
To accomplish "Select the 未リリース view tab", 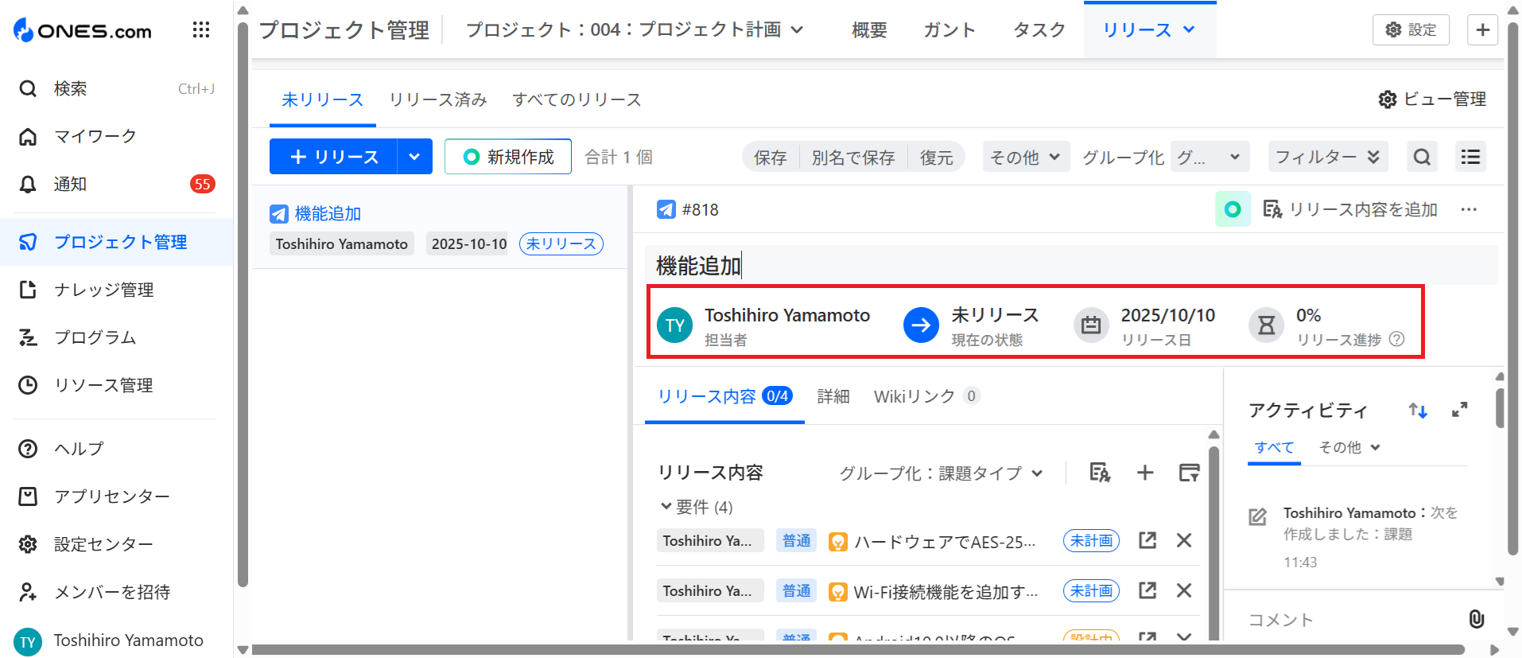I will (x=323, y=99).
